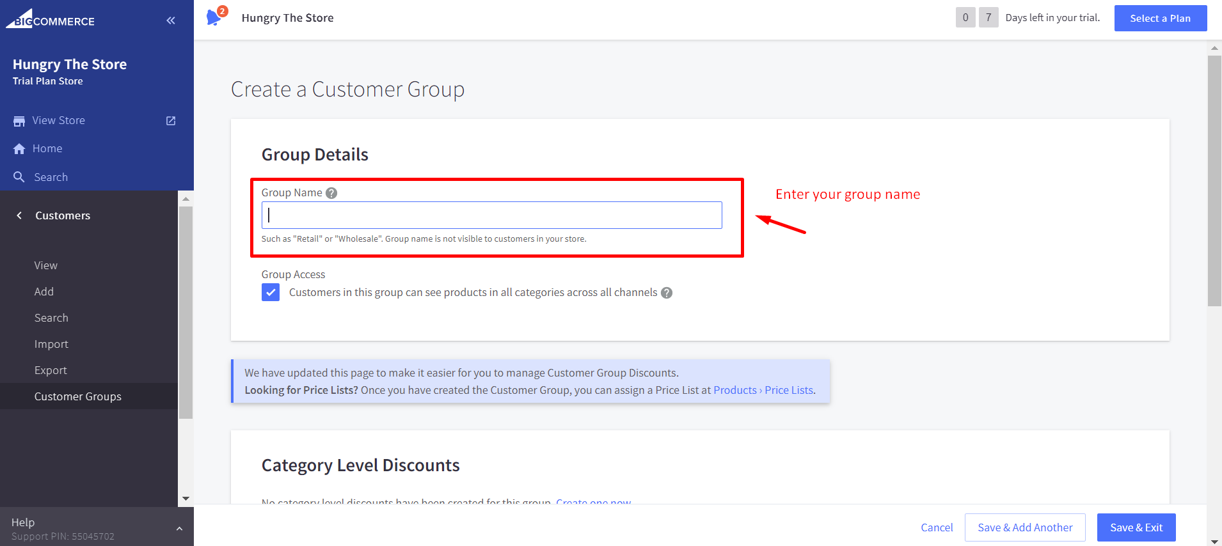Uncheck the all categories access checkbox

271,293
